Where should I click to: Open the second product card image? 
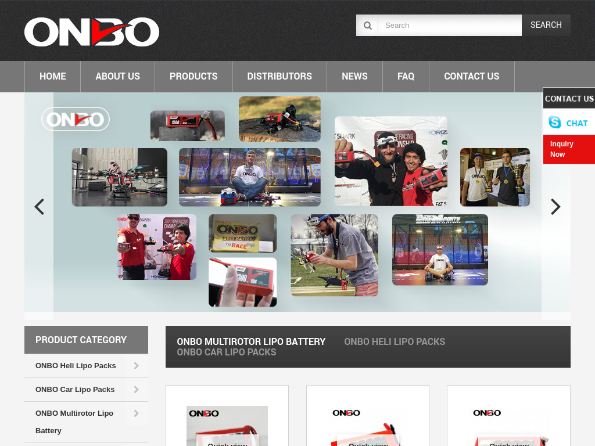pos(368,426)
